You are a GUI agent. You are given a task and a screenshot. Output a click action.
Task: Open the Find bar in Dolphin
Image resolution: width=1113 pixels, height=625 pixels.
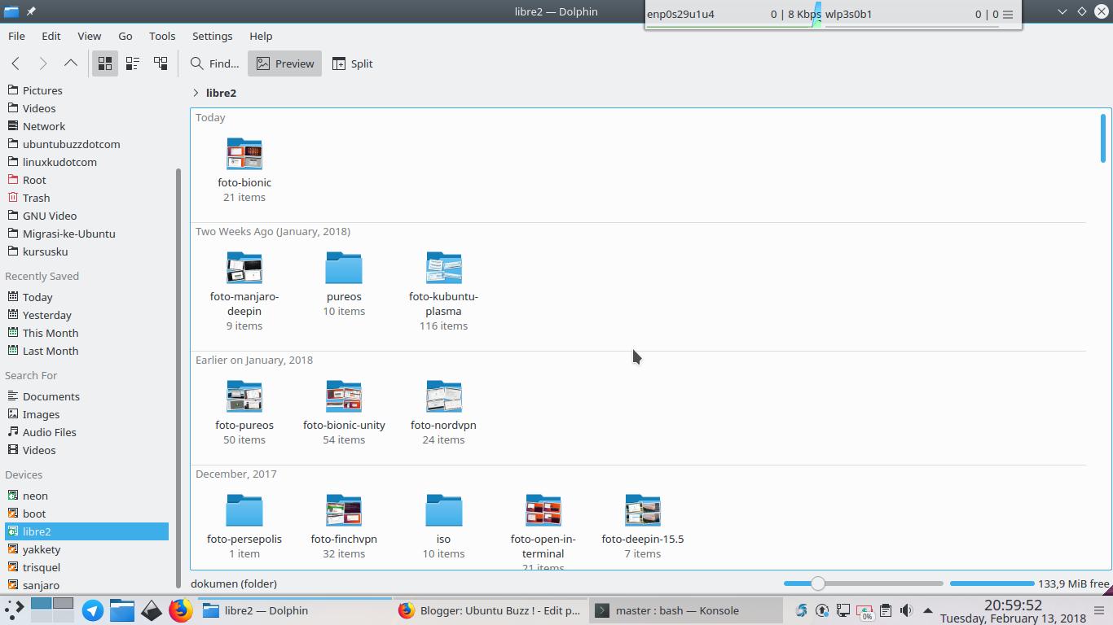pos(212,63)
